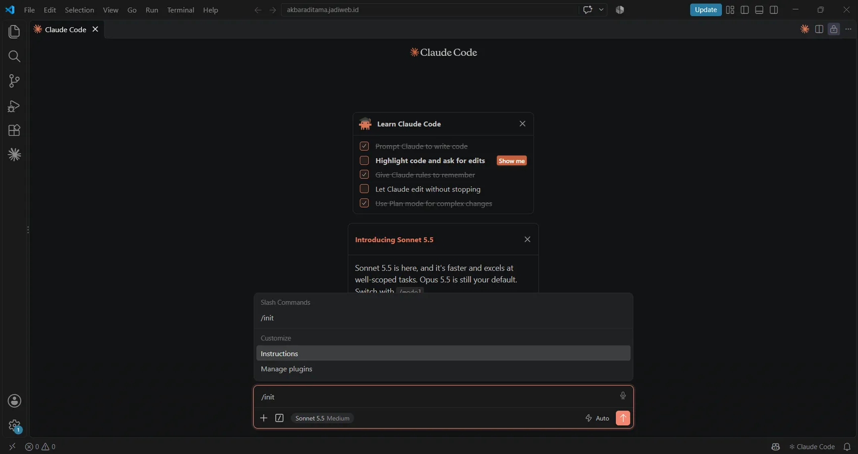Screen dimensions: 858x454
Task: Check the Highlight code and ask for edits box
Action: coord(364,160)
